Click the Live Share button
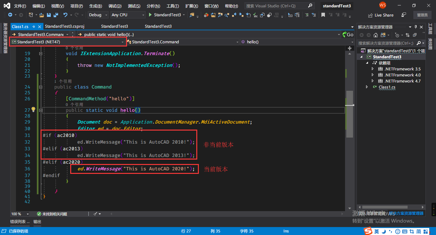This screenshot has height=235, width=436. tap(381, 15)
